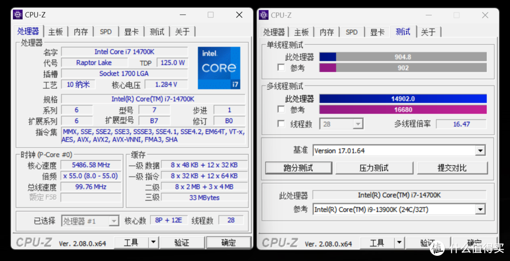Switch to the SPD tab in the left window
Viewport: 510px width, 261px height.
pos(106,32)
